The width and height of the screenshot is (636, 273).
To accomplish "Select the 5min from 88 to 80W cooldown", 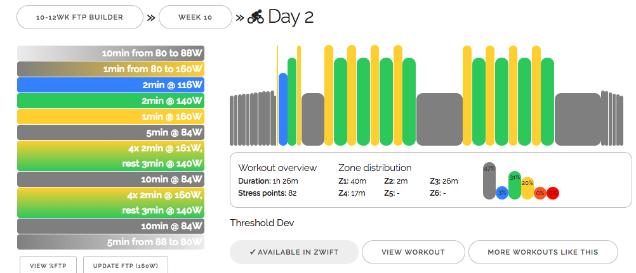I will [110, 241].
